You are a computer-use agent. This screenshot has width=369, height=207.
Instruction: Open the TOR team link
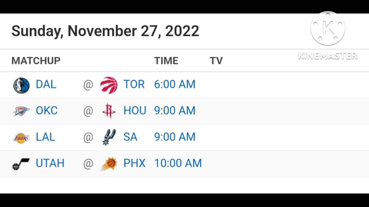(134, 84)
